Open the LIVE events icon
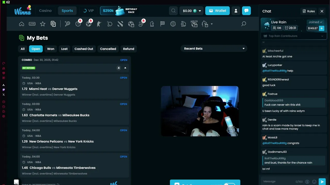The height and width of the screenshot is (185, 330). (x=32, y=24)
